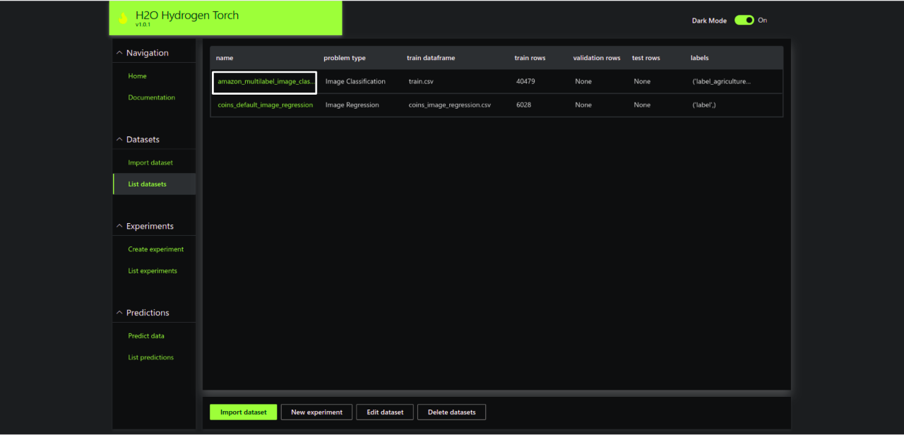Click the Delete datasets button

[451, 412]
